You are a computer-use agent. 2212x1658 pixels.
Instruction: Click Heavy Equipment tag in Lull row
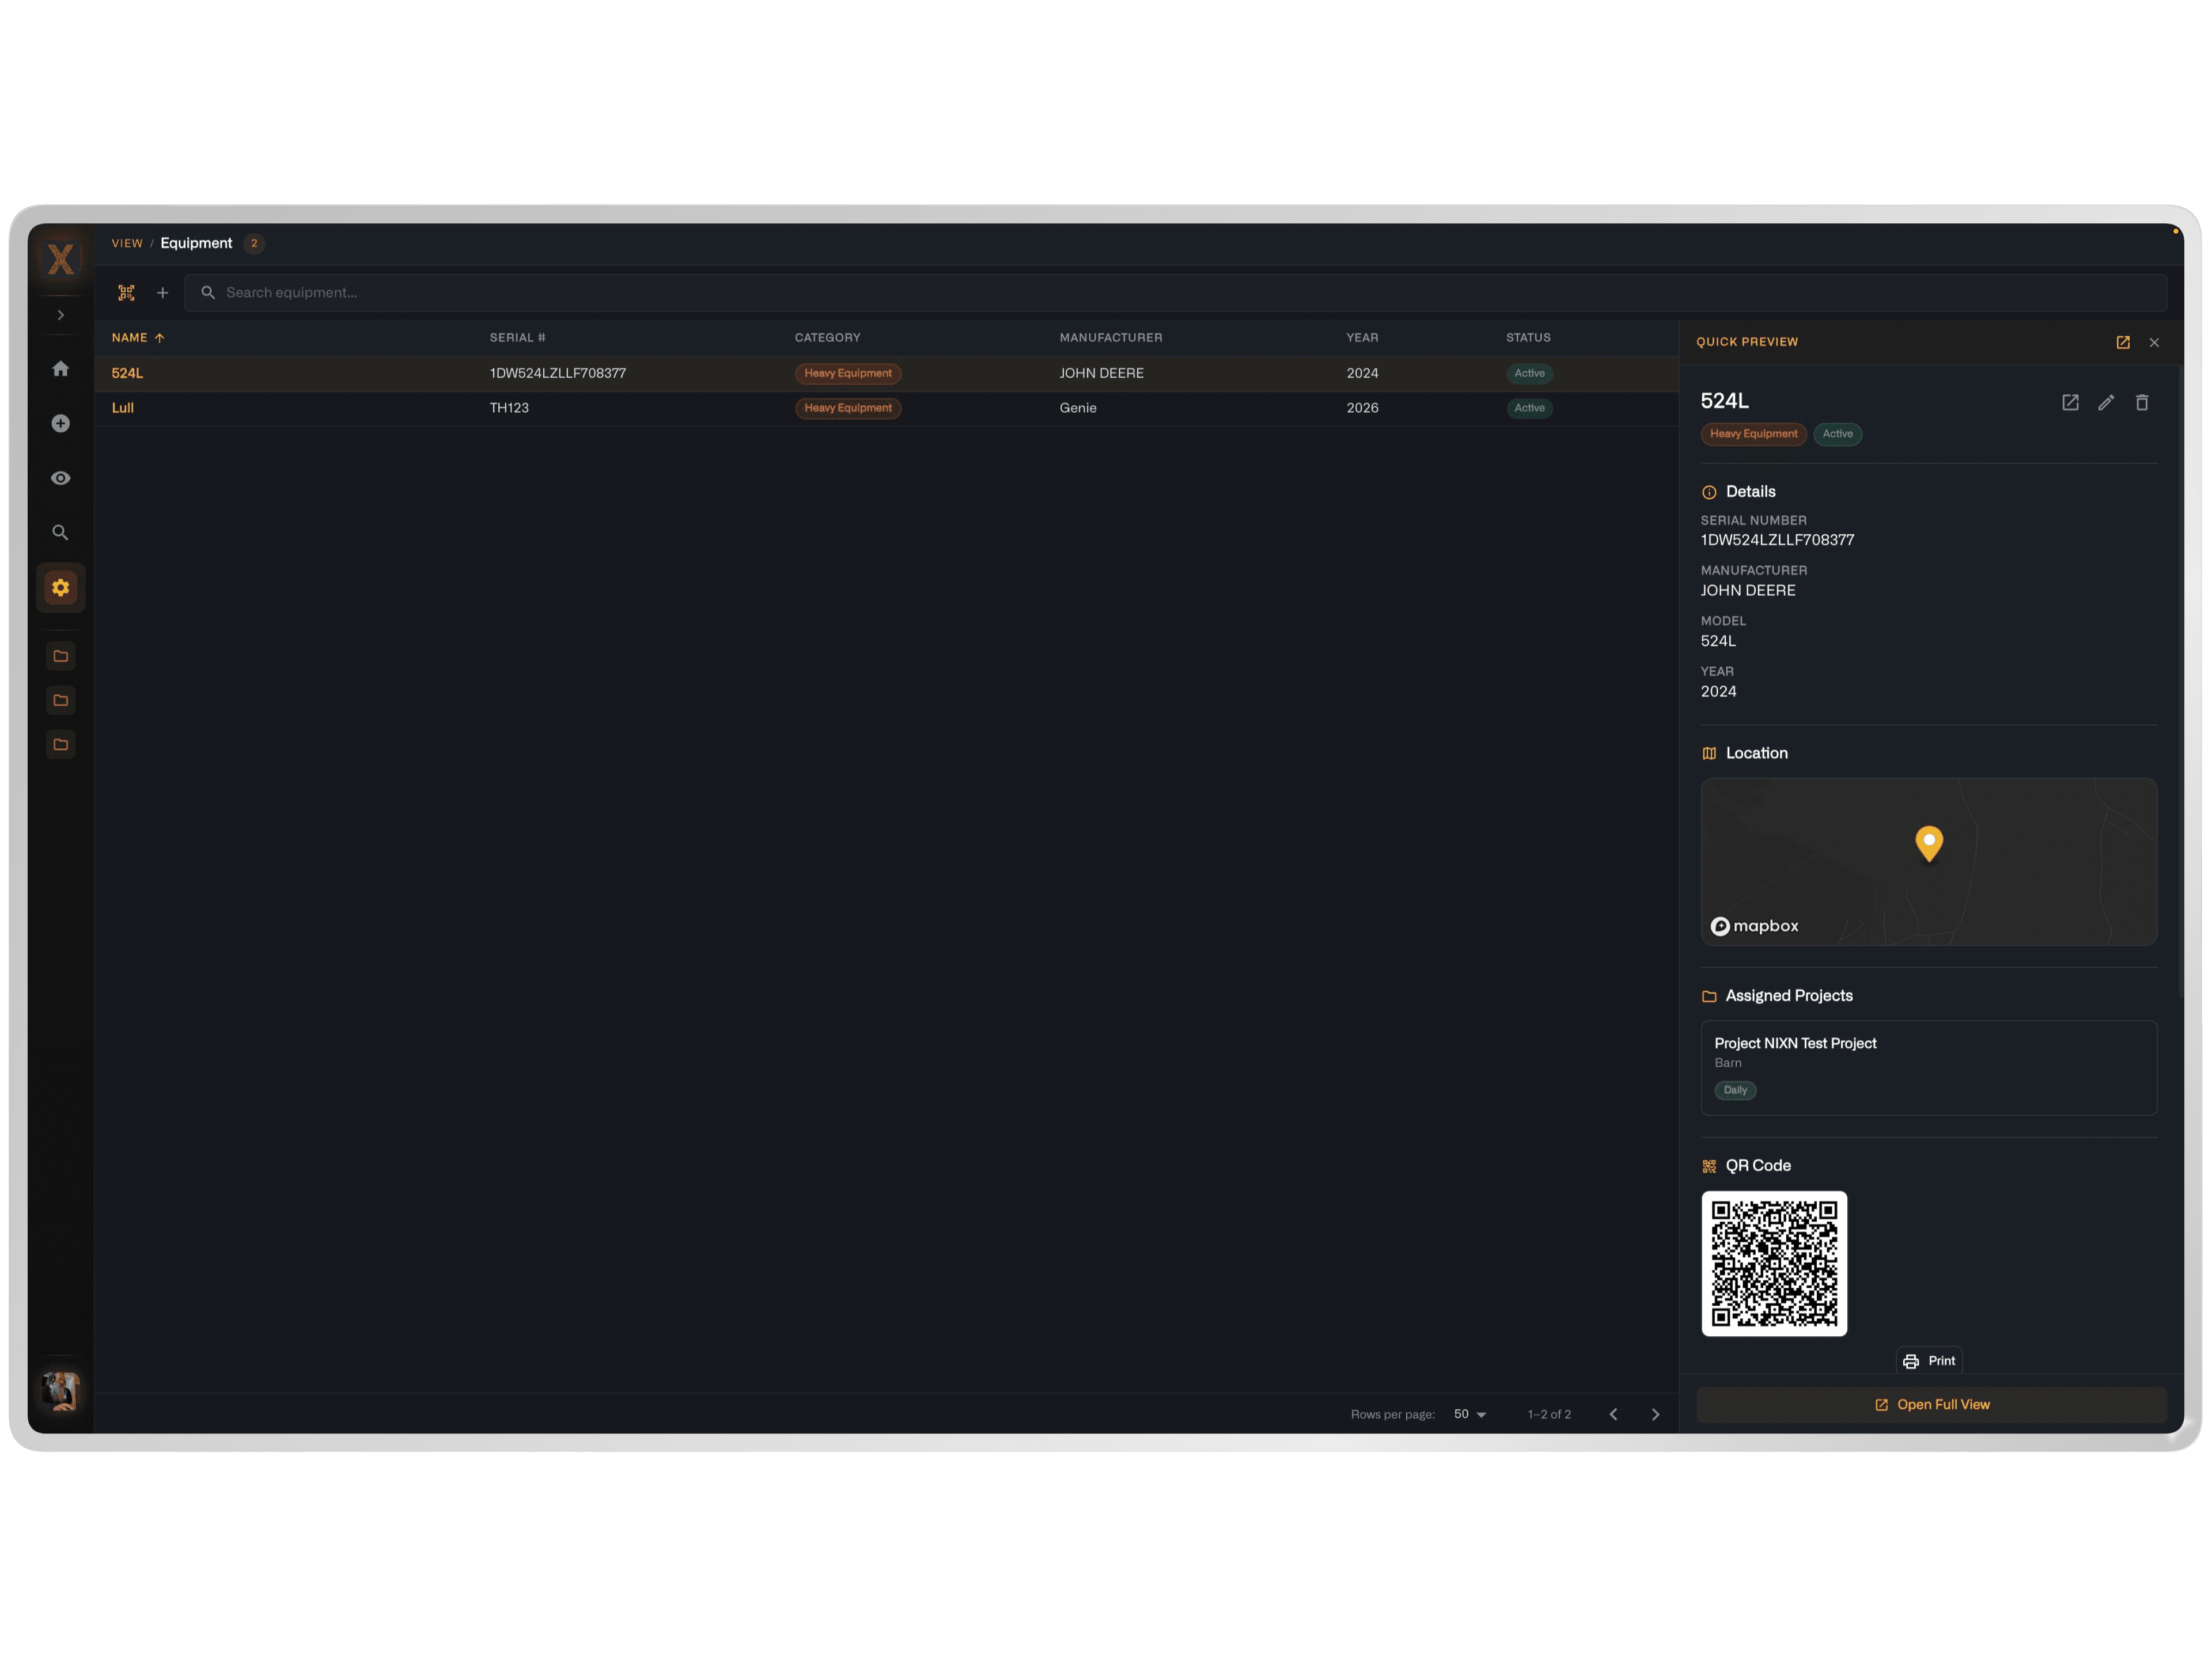click(848, 408)
